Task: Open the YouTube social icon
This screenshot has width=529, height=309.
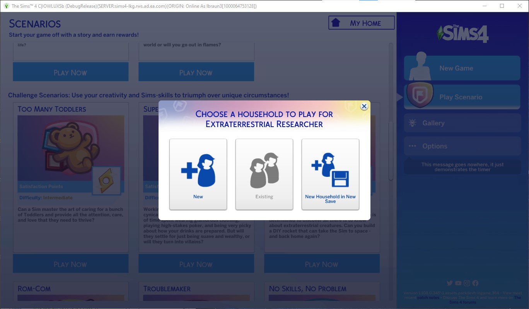Action: point(458,284)
